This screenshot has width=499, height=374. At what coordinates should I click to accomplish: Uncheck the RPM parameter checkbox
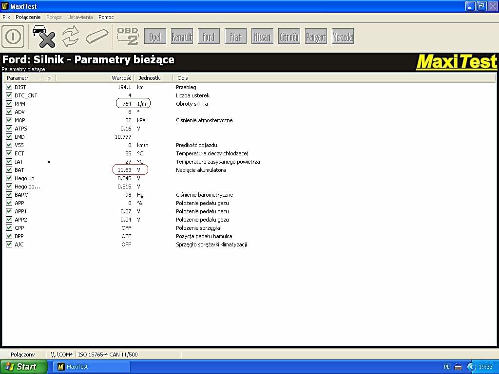pyautogui.click(x=9, y=103)
